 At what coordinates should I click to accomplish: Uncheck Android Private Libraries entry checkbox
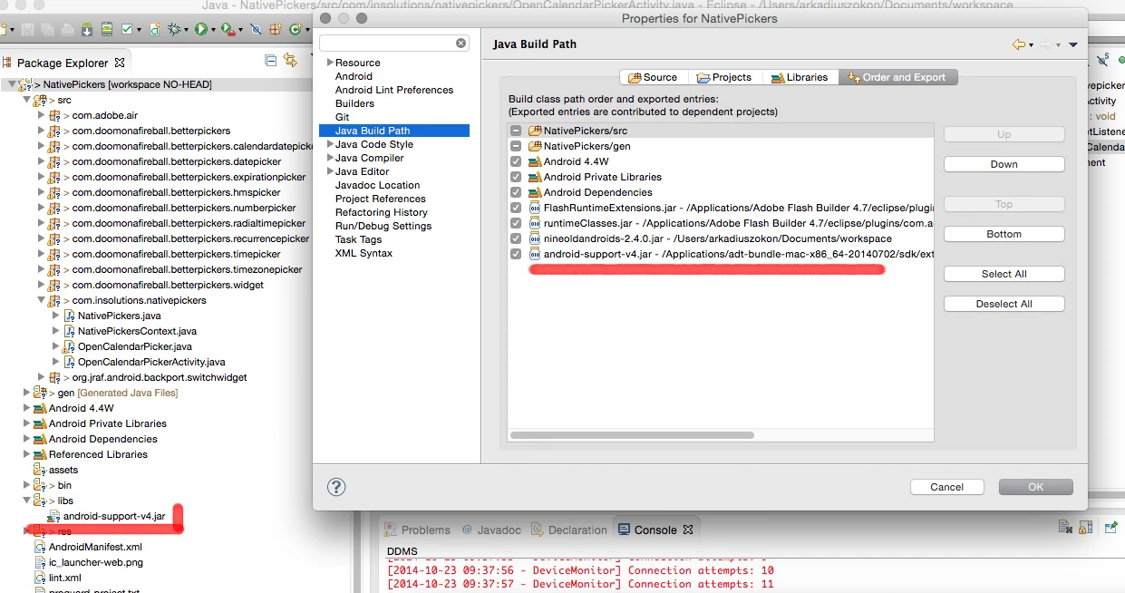pos(516,177)
